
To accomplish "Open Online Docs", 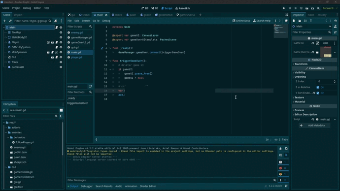I will pos(241,21).
